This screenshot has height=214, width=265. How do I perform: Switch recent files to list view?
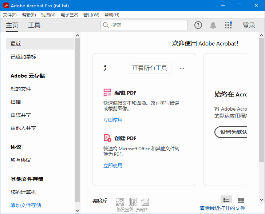(226, 200)
